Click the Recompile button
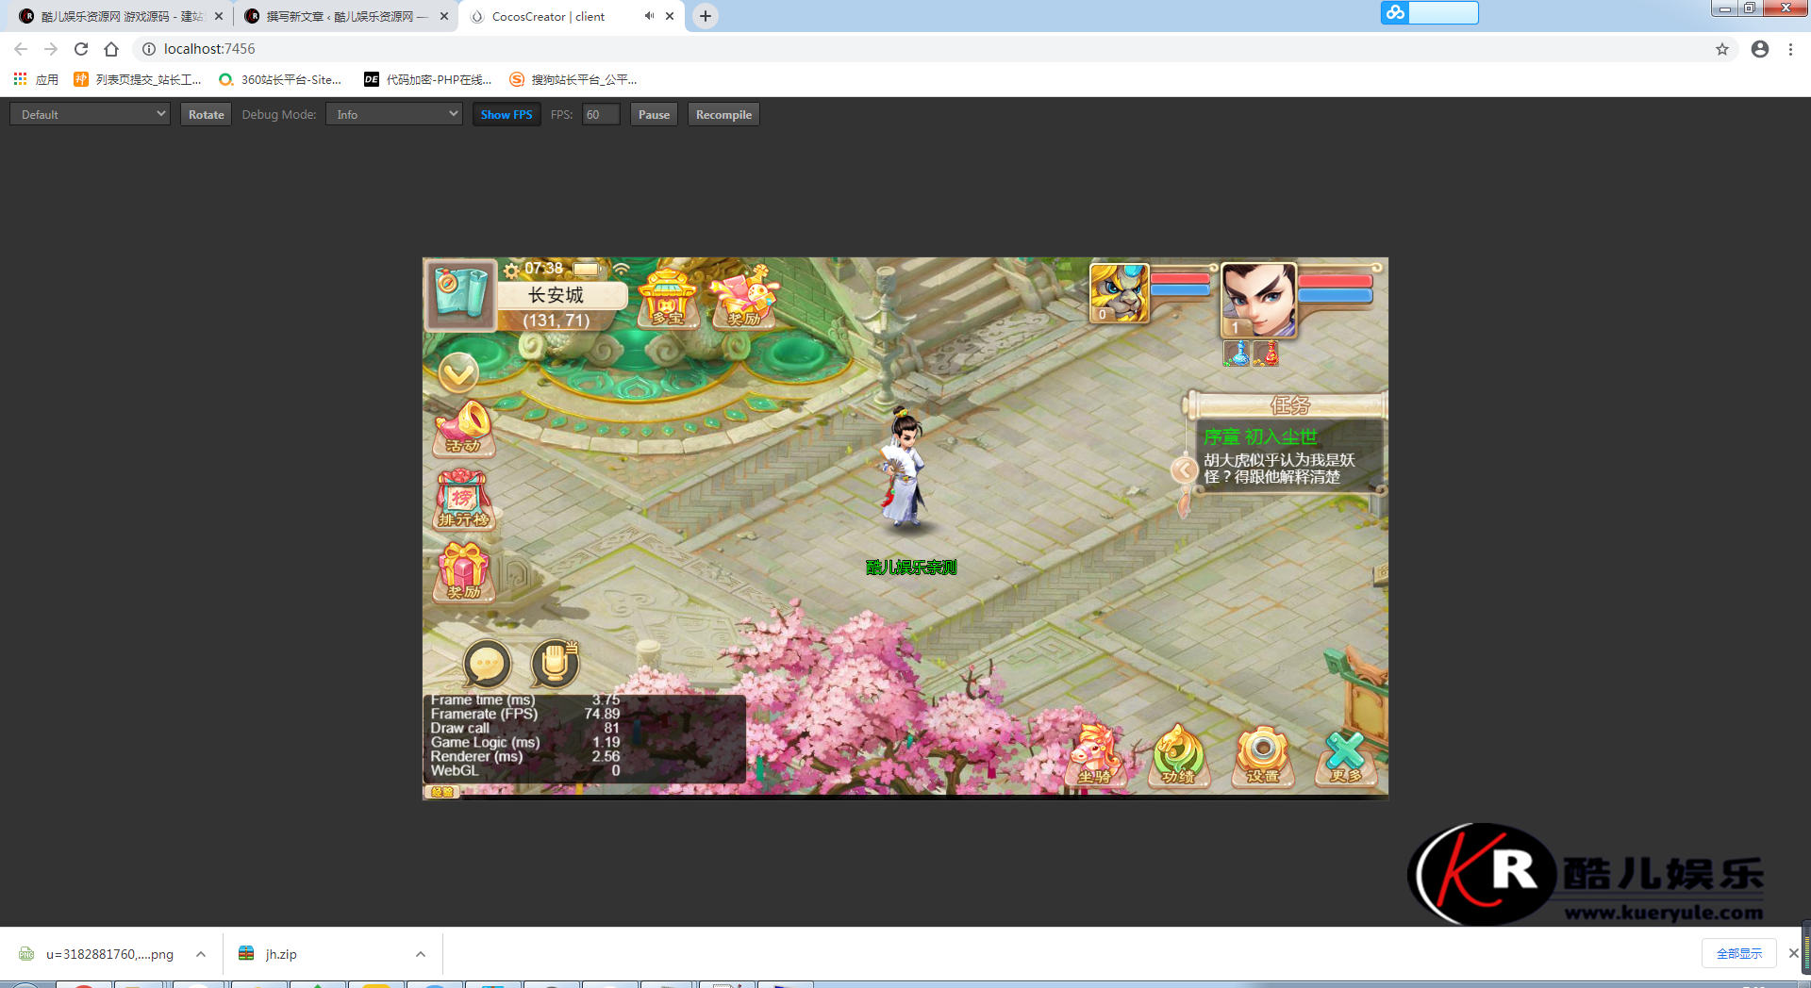Viewport: 1811px width, 988px height. pyautogui.click(x=723, y=114)
